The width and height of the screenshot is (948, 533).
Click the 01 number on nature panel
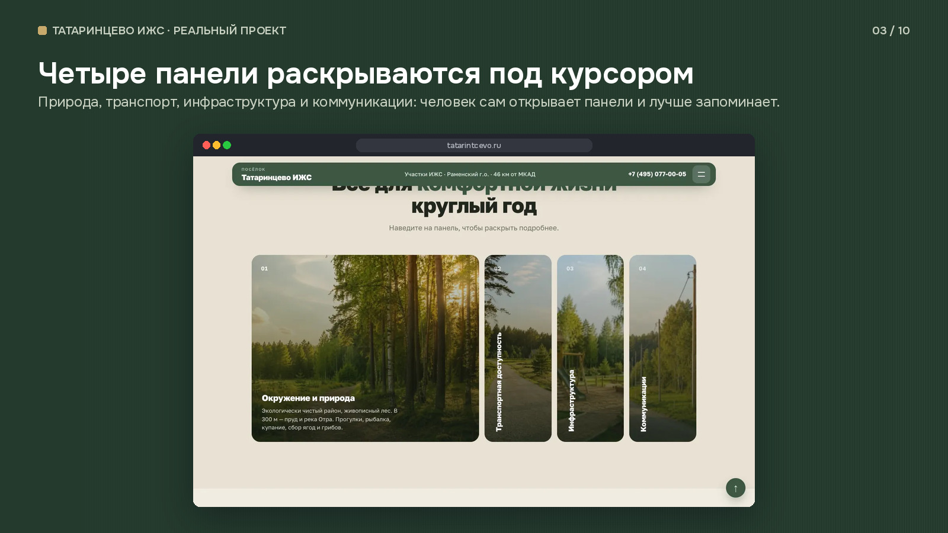[264, 268]
